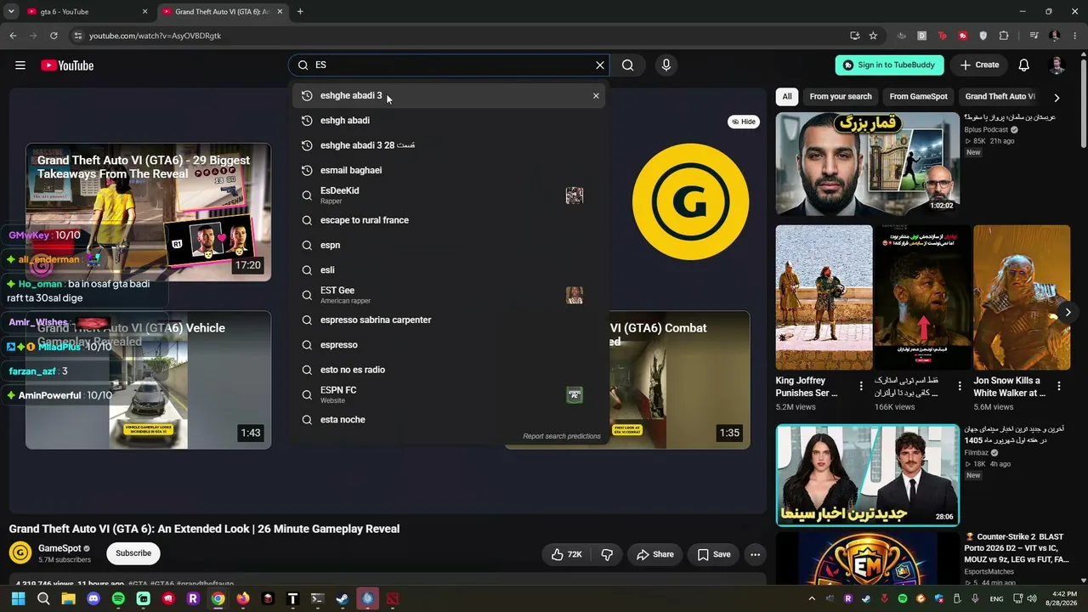The height and width of the screenshot is (612, 1088).
Task: Select suggestion 'eshghe abadi 3'
Action: click(449, 96)
